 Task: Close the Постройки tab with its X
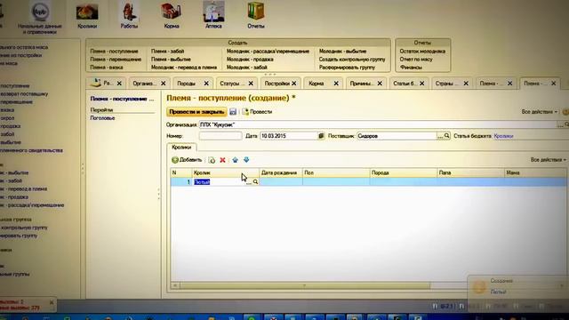tap(294, 84)
